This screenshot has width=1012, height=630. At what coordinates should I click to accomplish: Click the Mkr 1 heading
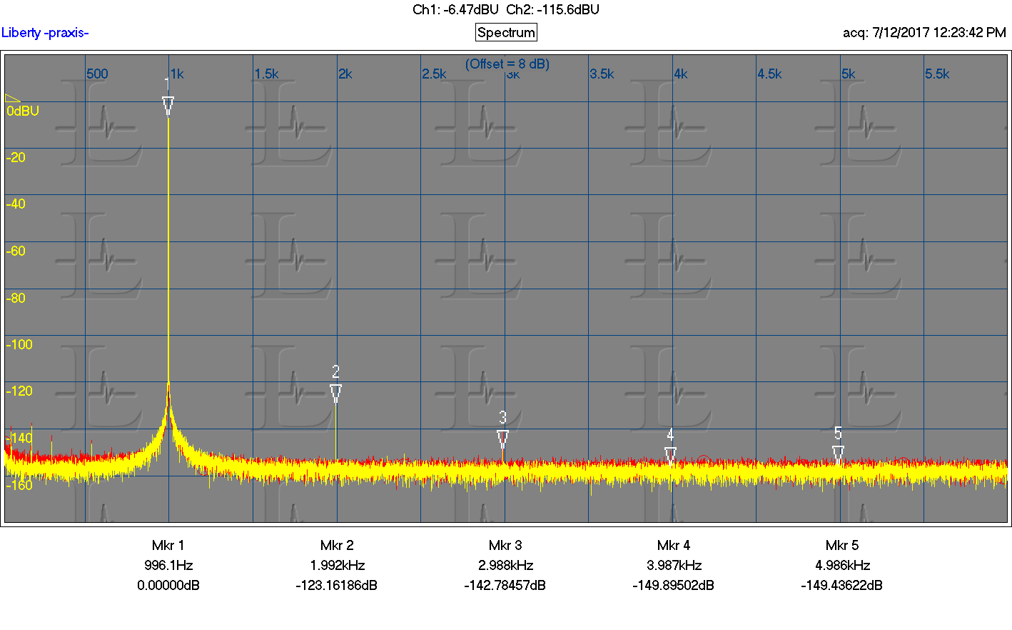coord(168,545)
